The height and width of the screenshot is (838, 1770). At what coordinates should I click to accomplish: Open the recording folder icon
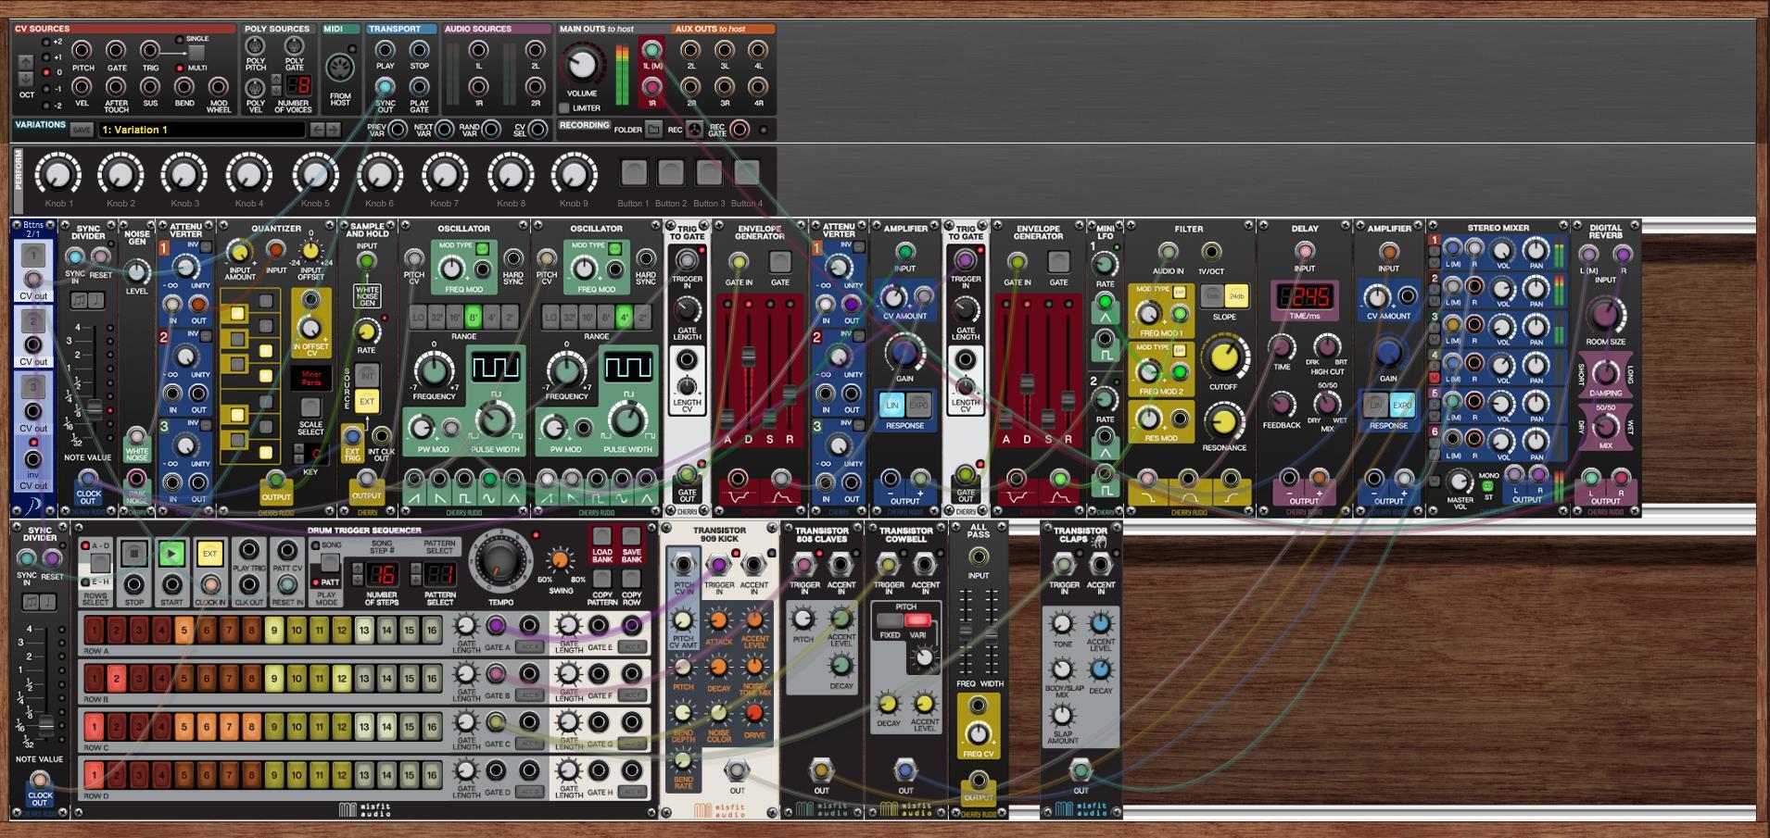coord(653,130)
